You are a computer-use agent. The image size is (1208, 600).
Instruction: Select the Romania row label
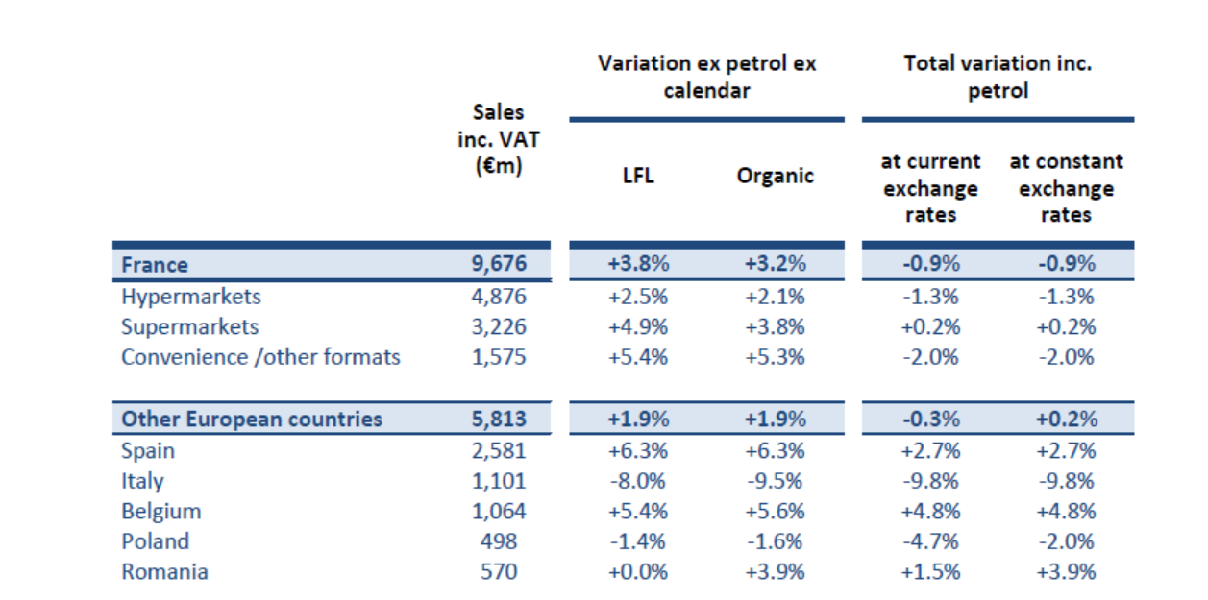(164, 572)
